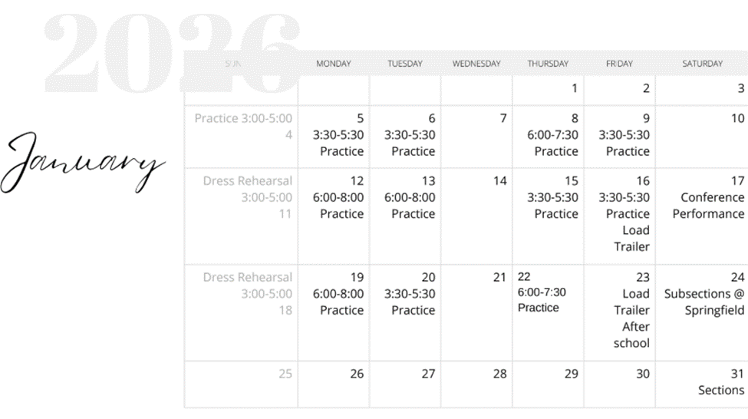Click the THURSDAY column header
The width and height of the screenshot is (748, 419).
click(548, 64)
